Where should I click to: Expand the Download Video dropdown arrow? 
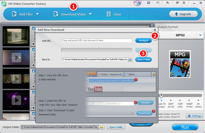(x=90, y=14)
